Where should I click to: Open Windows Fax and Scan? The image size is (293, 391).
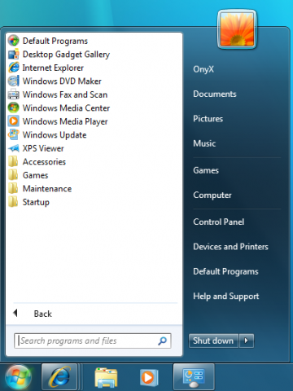[x=65, y=94]
